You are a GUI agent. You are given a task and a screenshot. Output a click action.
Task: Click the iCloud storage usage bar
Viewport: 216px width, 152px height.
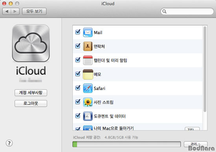(126, 144)
